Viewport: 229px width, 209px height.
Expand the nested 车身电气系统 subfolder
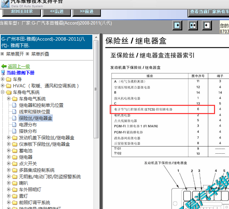click(9, 98)
